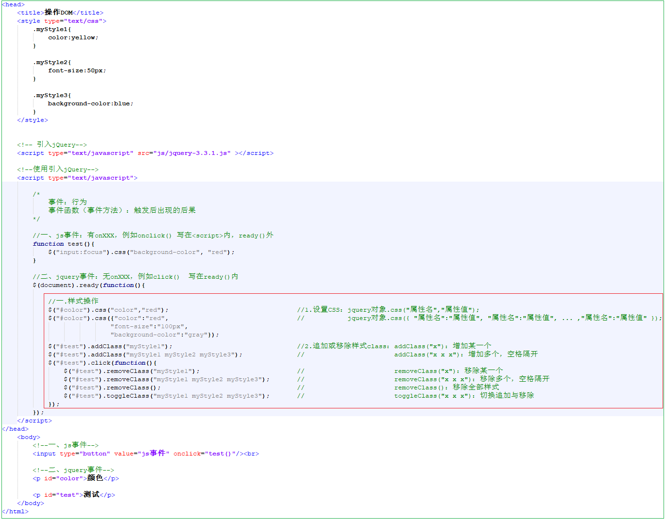The width and height of the screenshot is (665, 523).
Task: Click the p tag with id="test"
Action: 73,495
